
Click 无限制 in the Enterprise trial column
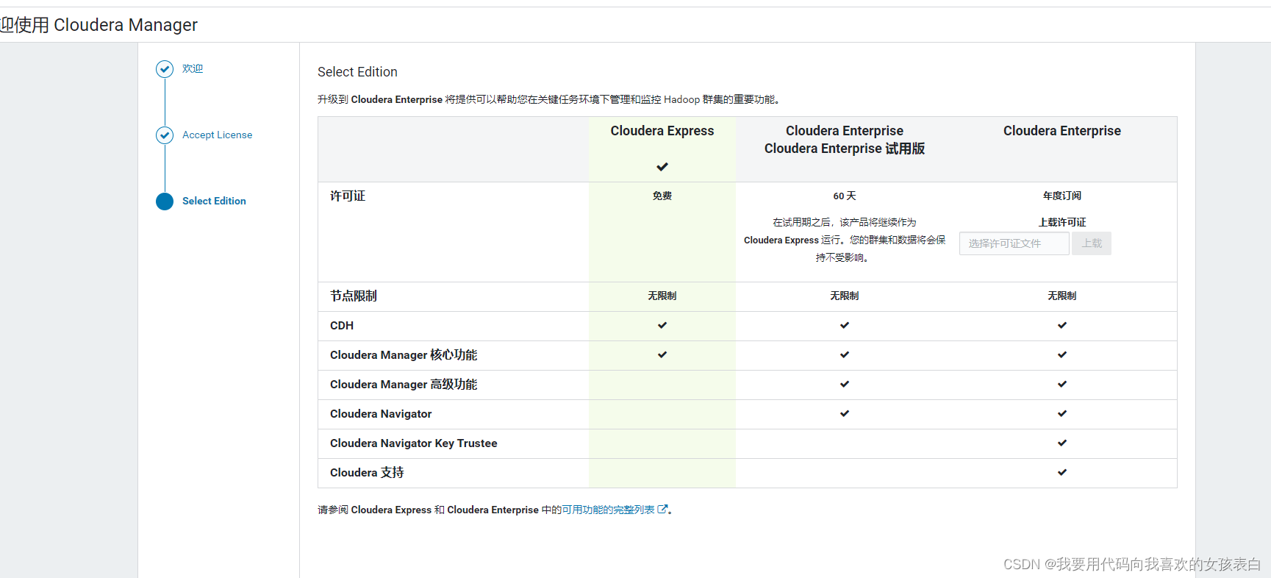[x=845, y=296]
